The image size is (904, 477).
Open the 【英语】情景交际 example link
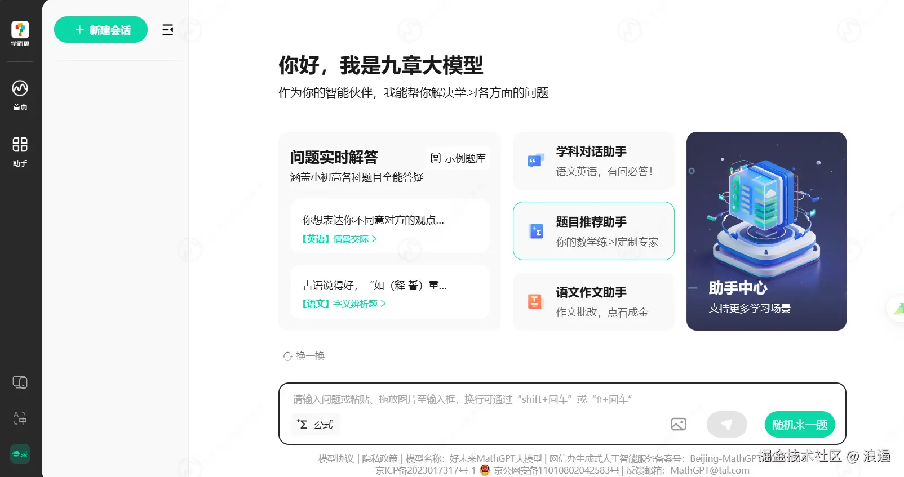(339, 239)
